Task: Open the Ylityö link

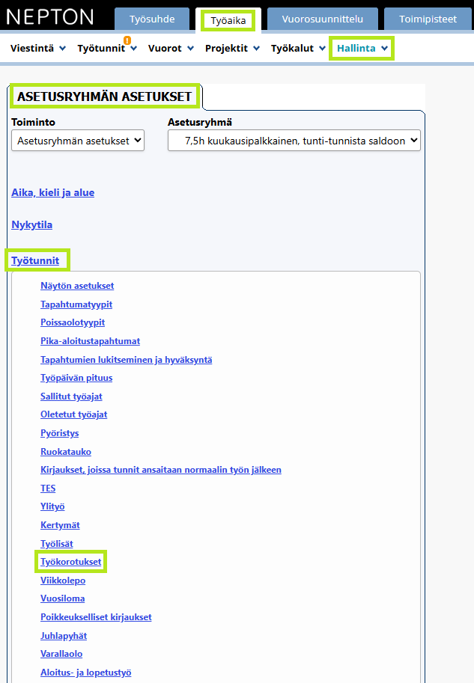Action: click(52, 506)
